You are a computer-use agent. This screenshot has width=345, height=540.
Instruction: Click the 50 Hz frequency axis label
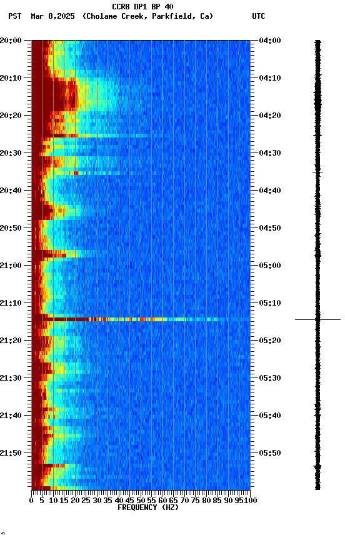coord(141,501)
